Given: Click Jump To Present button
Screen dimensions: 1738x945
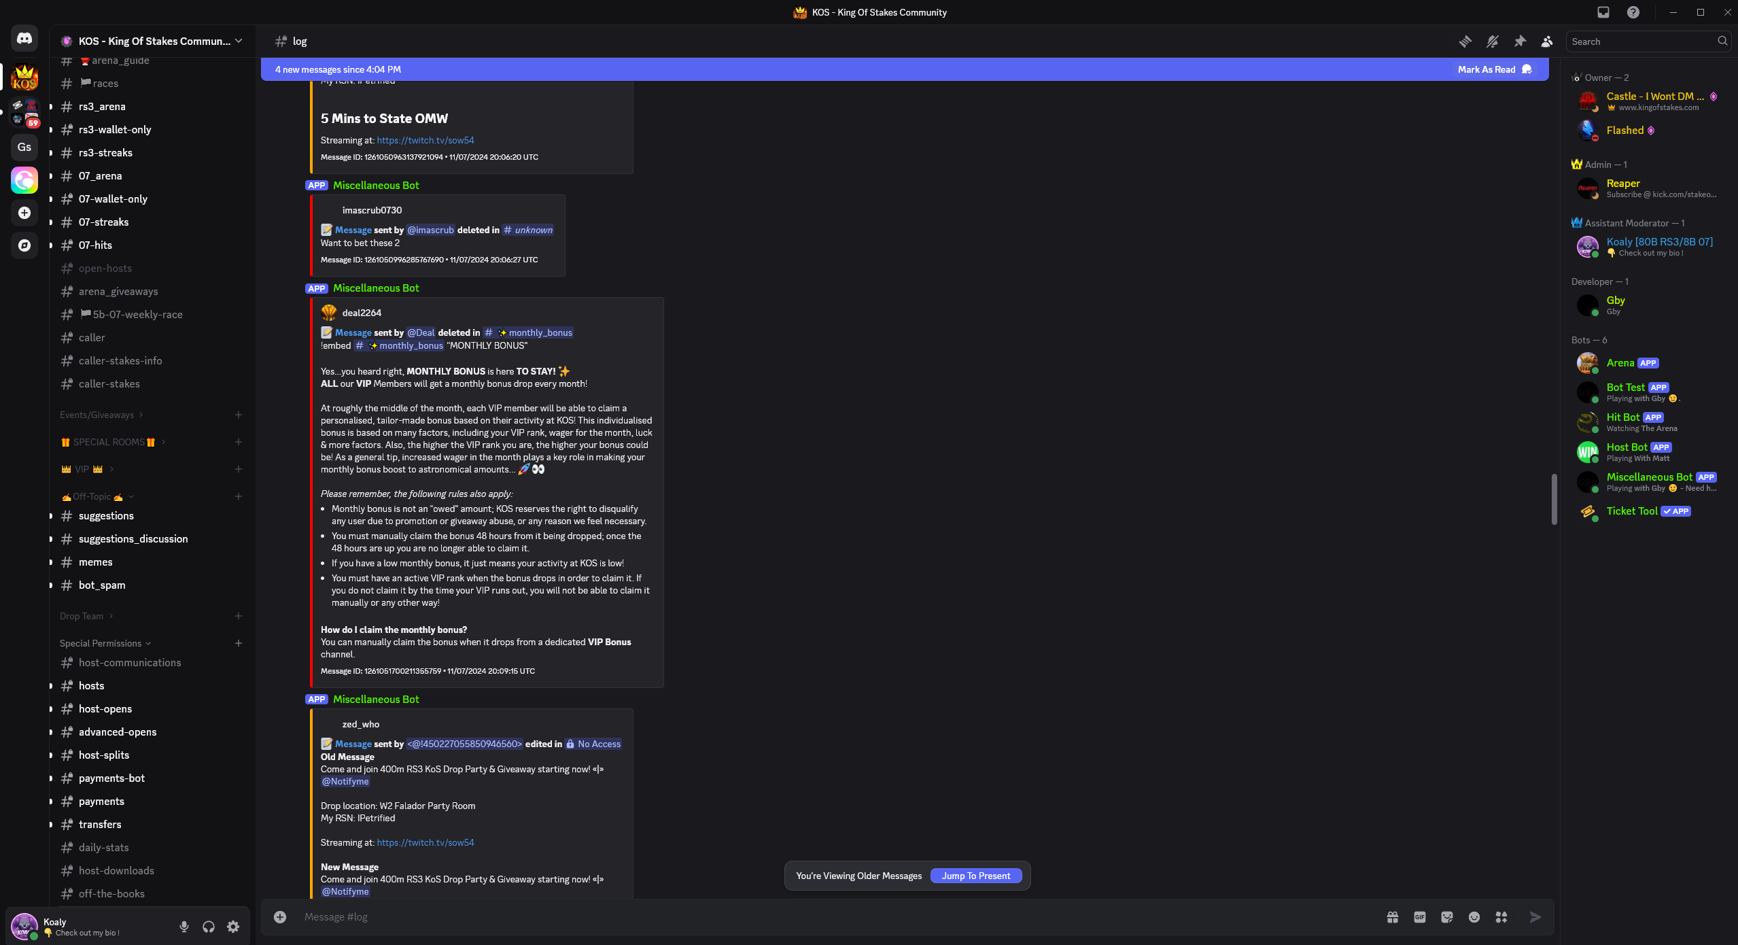Looking at the screenshot, I should (976, 876).
